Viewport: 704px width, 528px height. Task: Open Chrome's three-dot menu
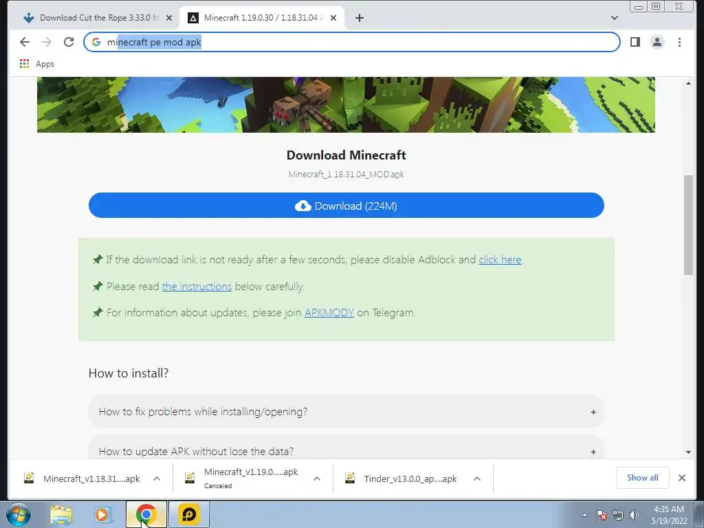point(679,42)
